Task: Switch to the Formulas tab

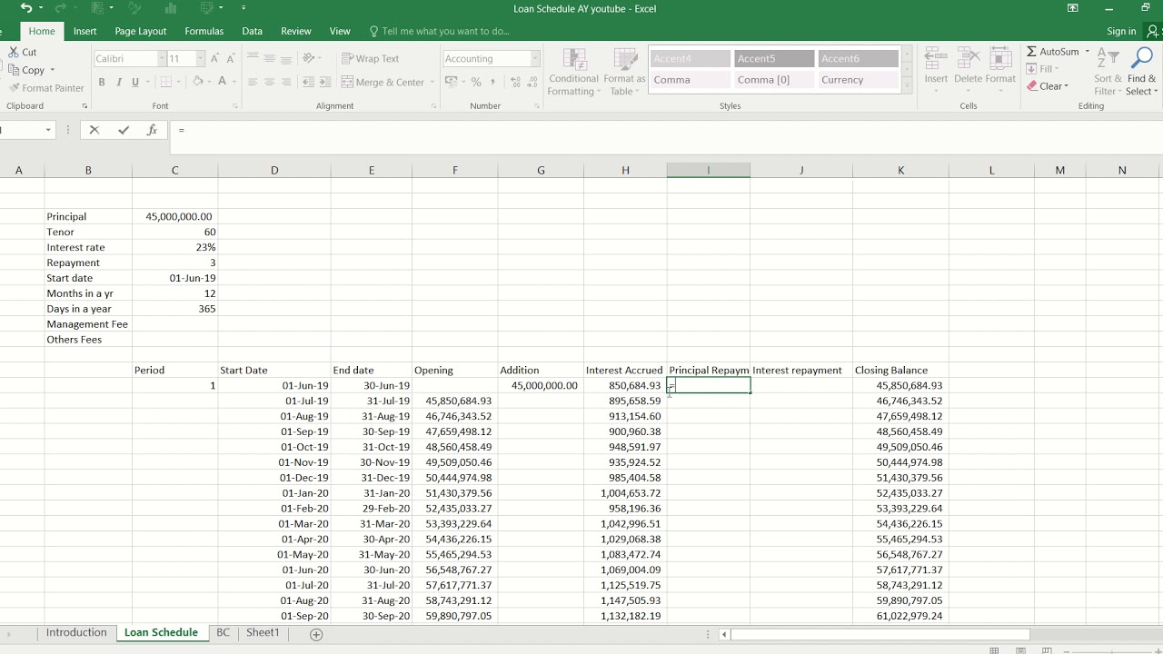Action: [204, 31]
